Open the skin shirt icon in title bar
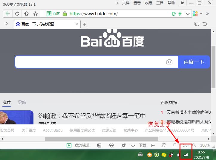 pos(182,3)
